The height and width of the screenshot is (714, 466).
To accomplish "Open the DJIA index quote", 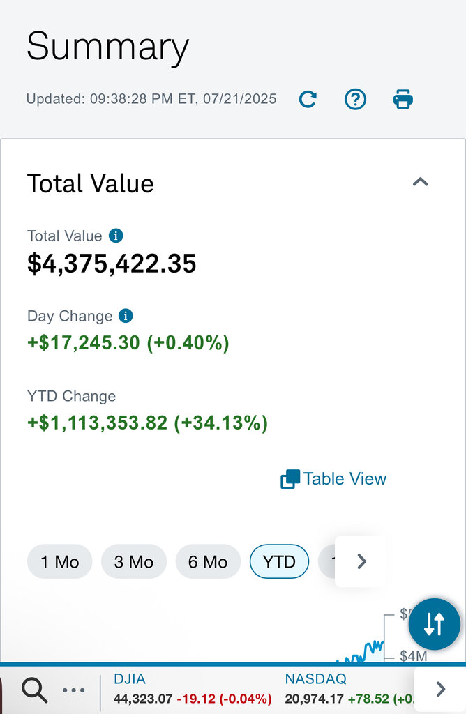I will tap(130, 678).
